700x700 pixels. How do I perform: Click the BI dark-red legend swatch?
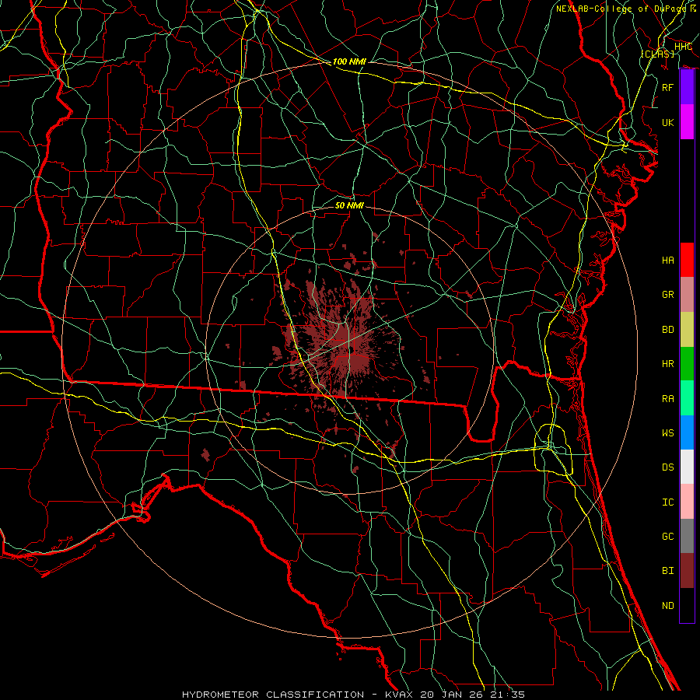(687, 571)
